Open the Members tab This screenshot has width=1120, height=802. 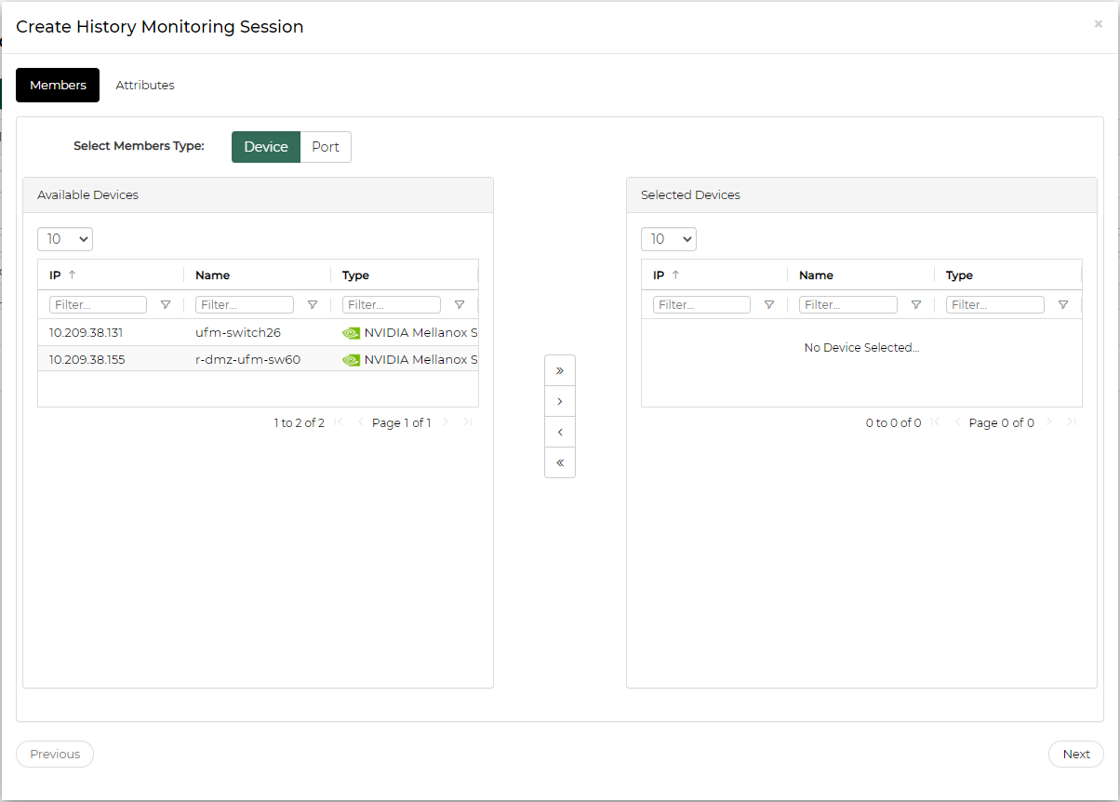(x=58, y=85)
